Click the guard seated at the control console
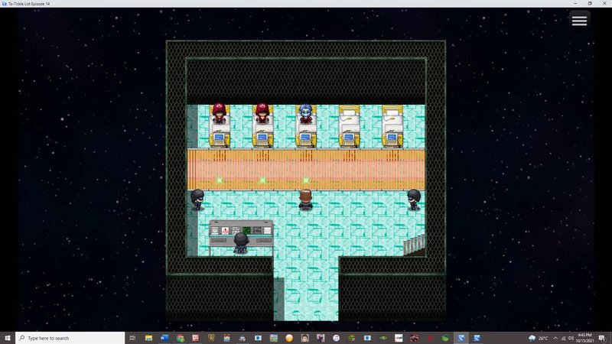 (241, 243)
